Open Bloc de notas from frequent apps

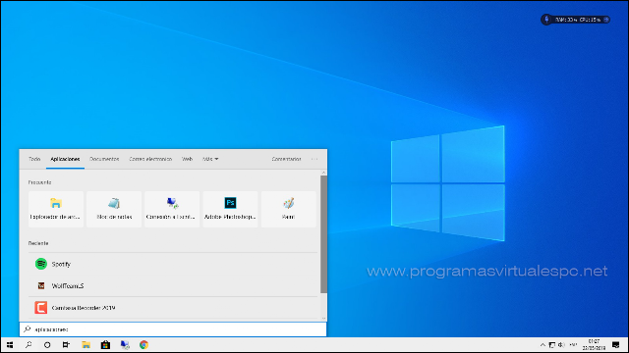tap(114, 209)
